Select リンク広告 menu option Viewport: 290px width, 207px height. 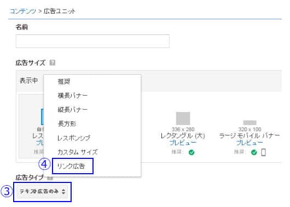coord(71,166)
